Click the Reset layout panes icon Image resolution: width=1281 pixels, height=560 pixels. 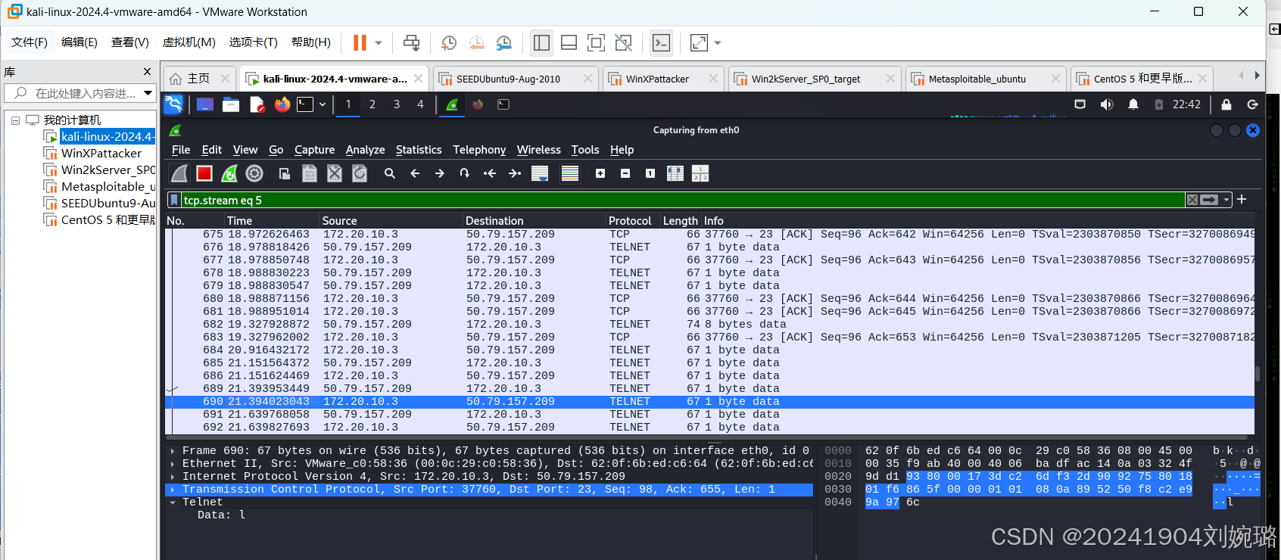pos(700,173)
